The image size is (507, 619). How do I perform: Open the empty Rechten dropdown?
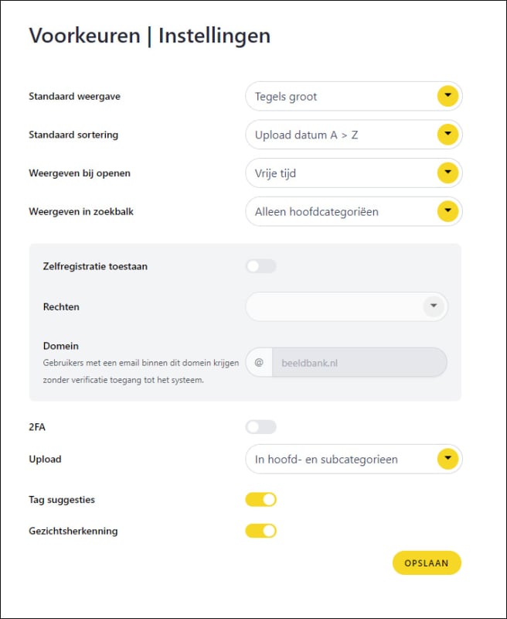[x=346, y=306]
